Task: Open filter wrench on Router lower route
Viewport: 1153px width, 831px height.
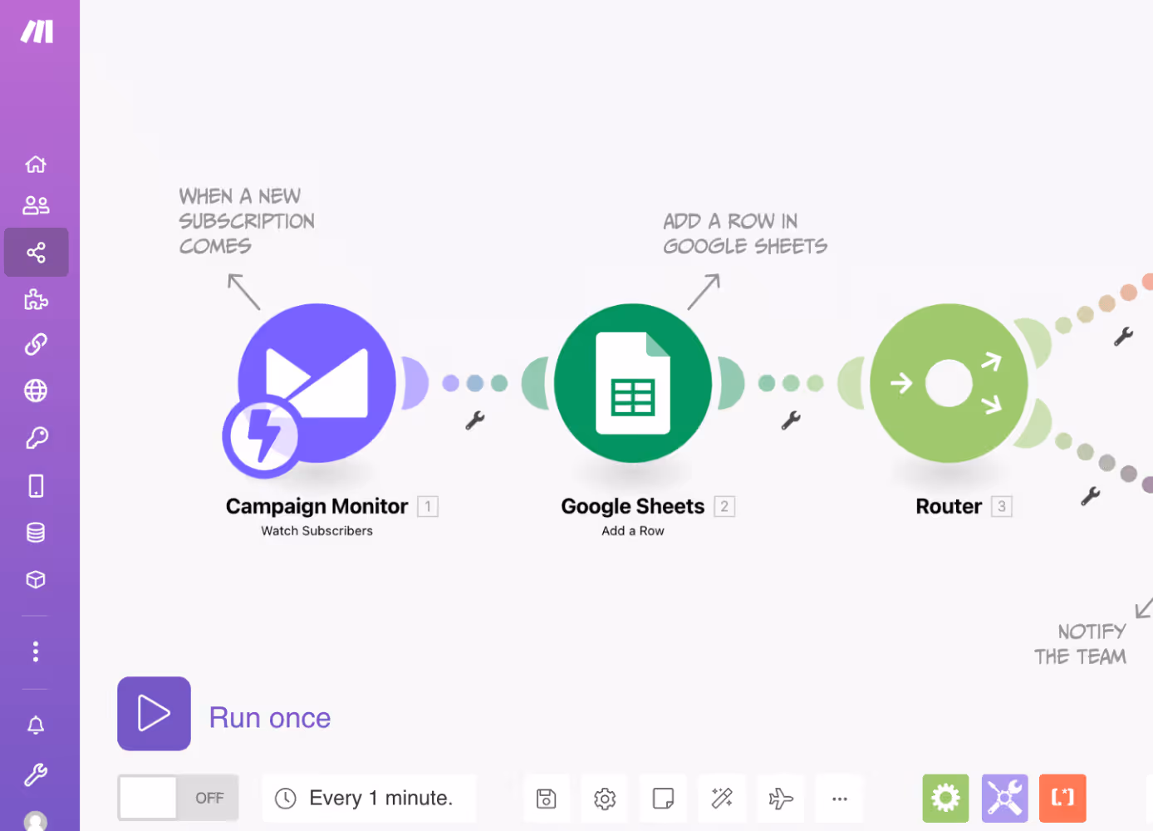Action: coord(1090,496)
